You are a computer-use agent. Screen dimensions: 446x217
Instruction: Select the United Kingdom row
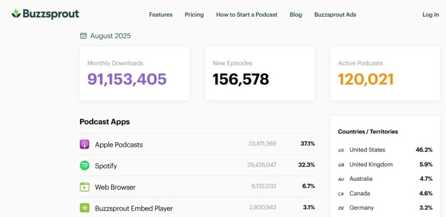click(385, 165)
